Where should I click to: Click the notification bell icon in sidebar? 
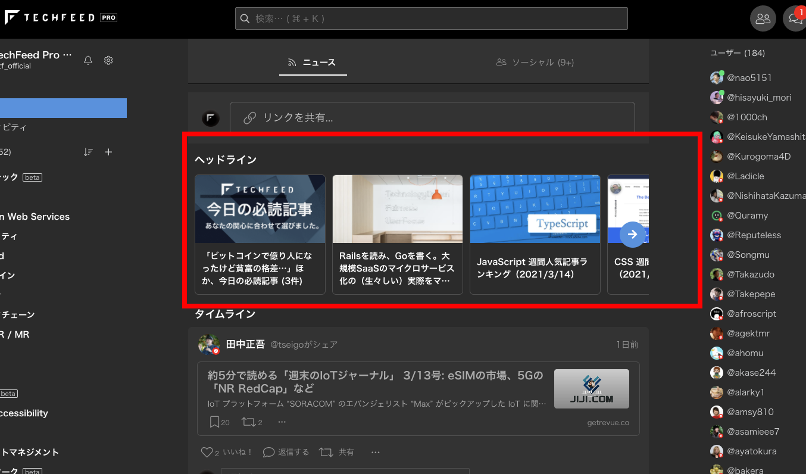pyautogui.click(x=88, y=60)
